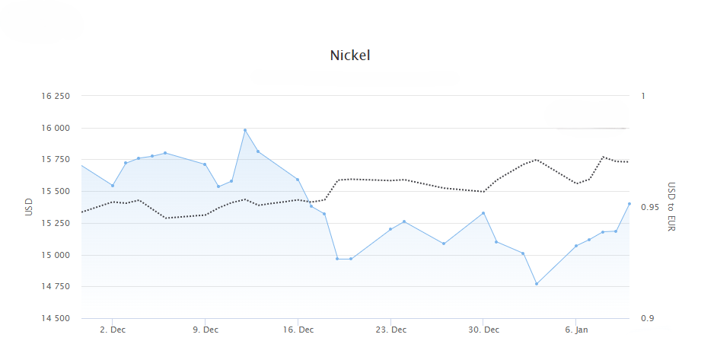
Task: Click the USD to EUR axis title
Action: tap(671, 206)
